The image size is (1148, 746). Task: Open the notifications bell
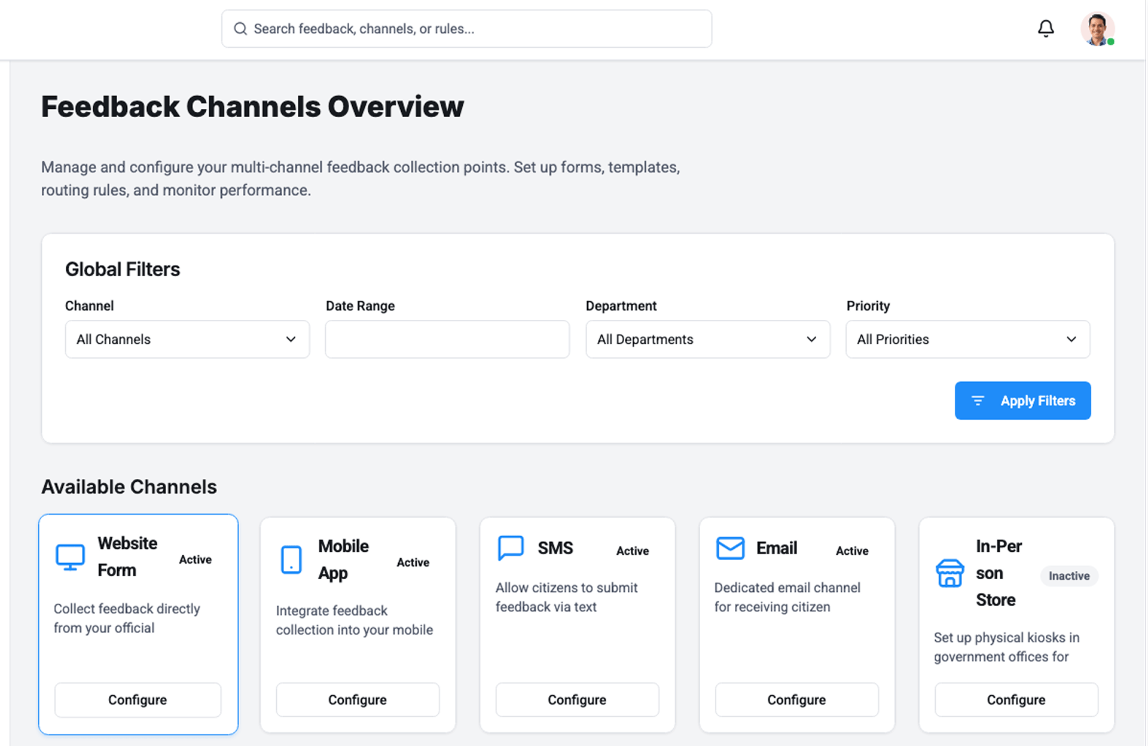[x=1045, y=28]
